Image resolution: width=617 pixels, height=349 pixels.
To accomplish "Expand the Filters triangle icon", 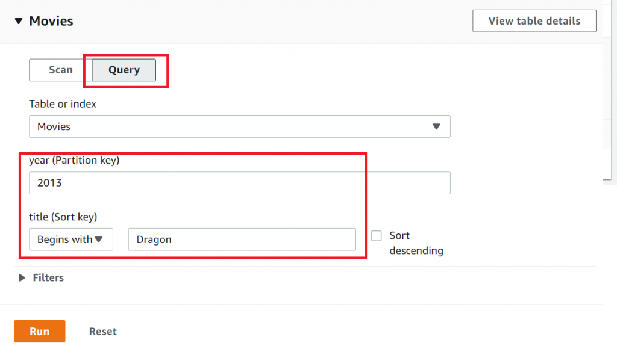I will pyautogui.click(x=22, y=278).
